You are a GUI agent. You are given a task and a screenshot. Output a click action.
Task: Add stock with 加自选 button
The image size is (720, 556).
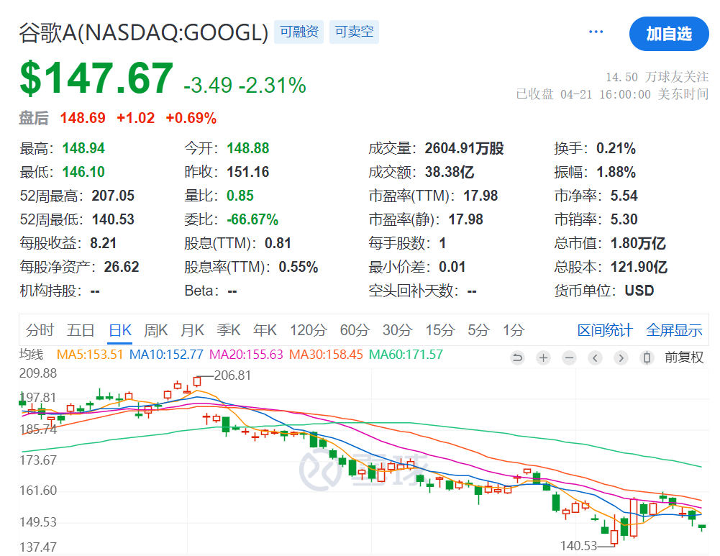coord(669,34)
